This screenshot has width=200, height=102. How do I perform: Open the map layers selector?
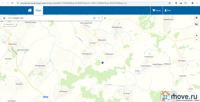196,18
